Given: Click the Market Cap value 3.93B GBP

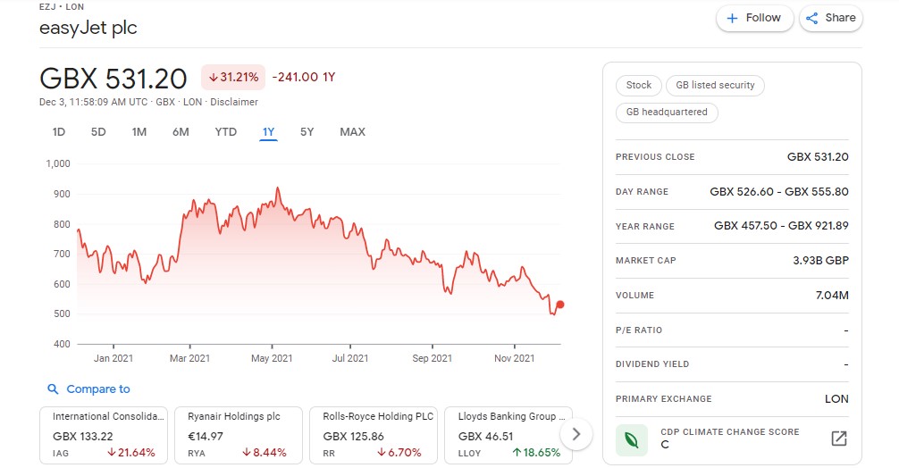Looking at the screenshot, I should tap(820, 261).
